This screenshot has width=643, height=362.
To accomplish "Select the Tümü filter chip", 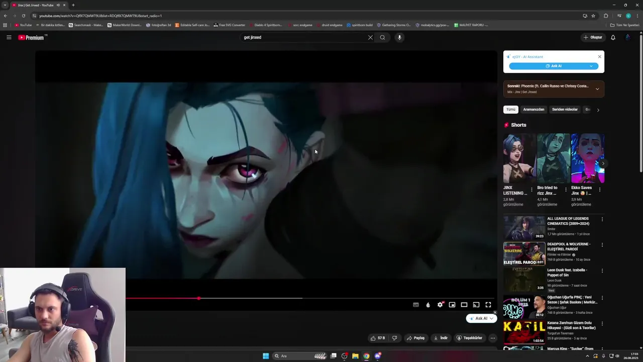I will [x=511, y=109].
